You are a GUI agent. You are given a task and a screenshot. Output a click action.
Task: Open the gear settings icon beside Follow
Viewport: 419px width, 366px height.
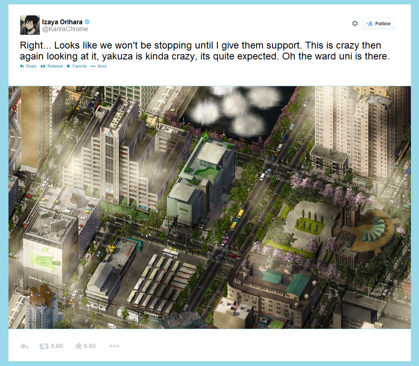click(x=355, y=23)
